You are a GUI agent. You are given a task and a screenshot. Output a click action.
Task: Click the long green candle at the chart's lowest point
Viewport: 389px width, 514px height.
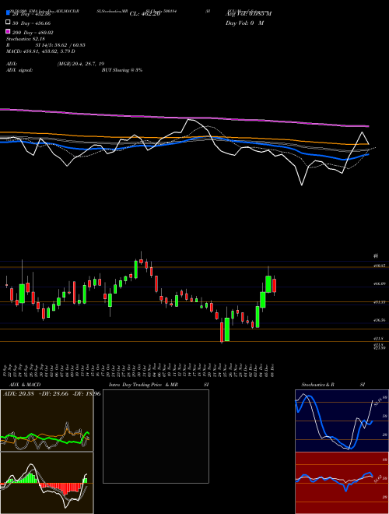227,329
